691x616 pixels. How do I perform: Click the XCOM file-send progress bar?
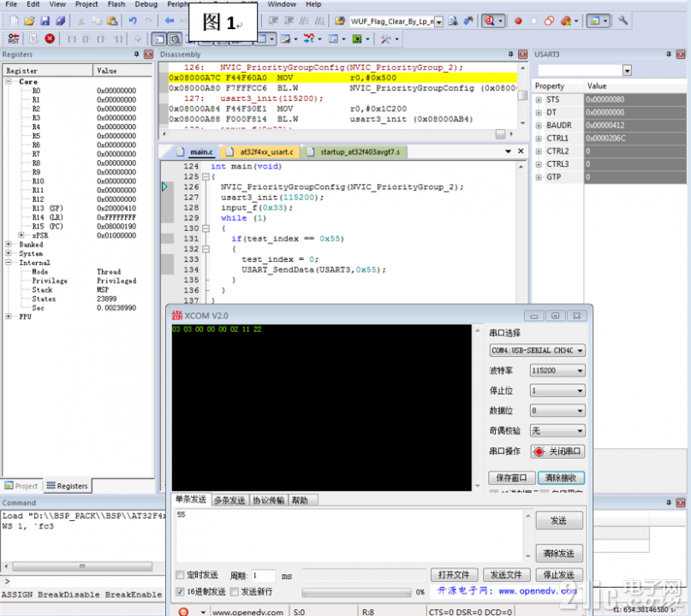(356, 593)
